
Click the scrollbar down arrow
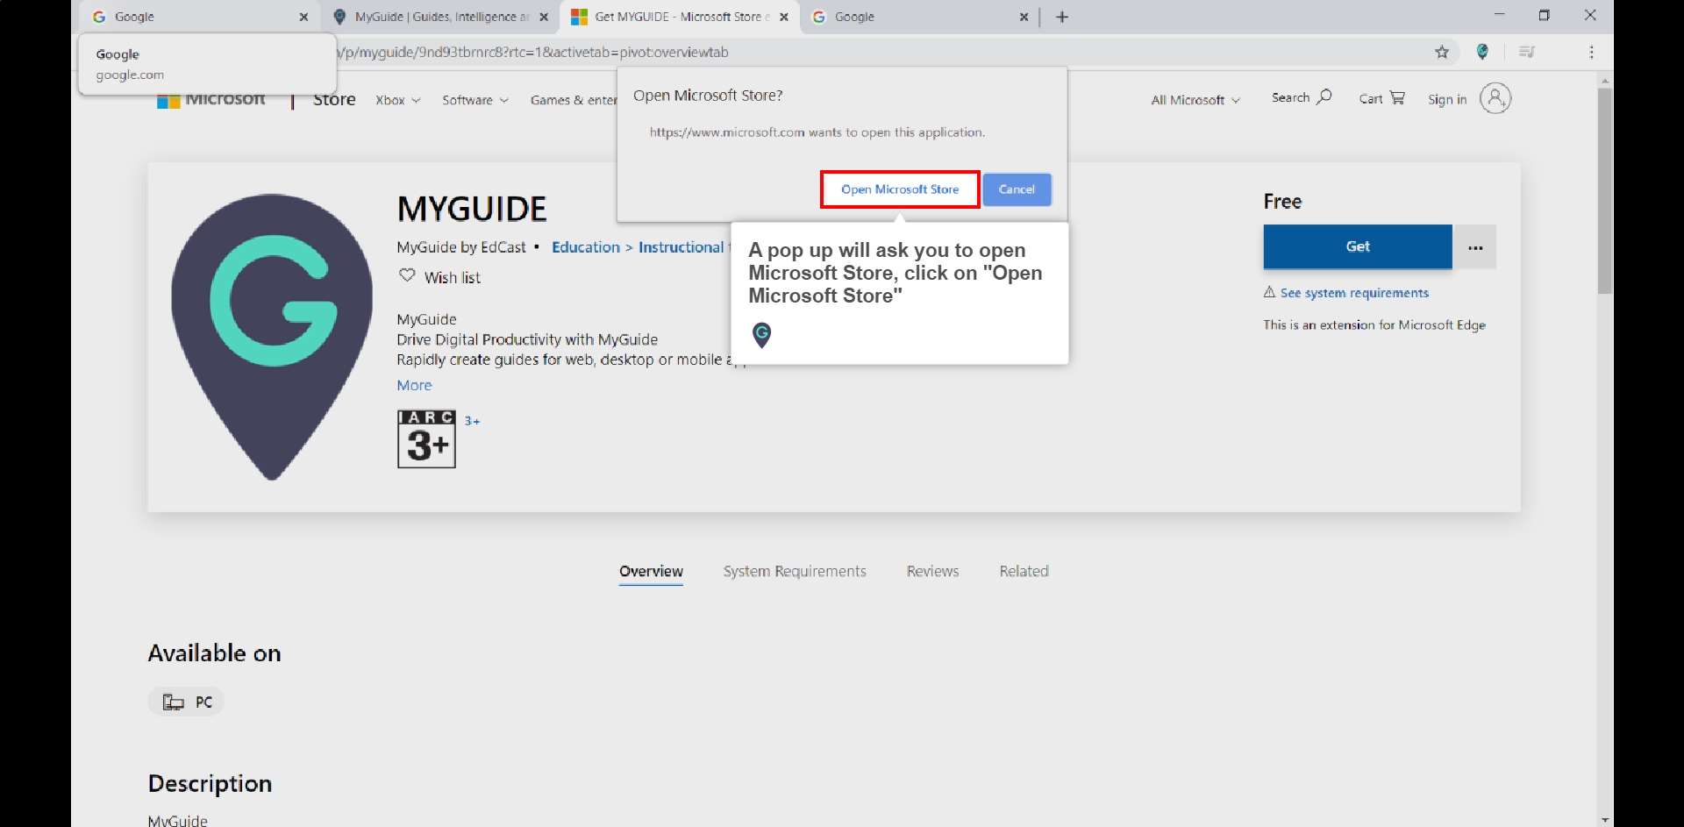(1605, 820)
